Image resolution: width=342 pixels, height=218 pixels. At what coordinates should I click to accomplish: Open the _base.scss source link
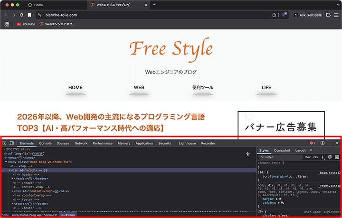[x=329, y=173]
